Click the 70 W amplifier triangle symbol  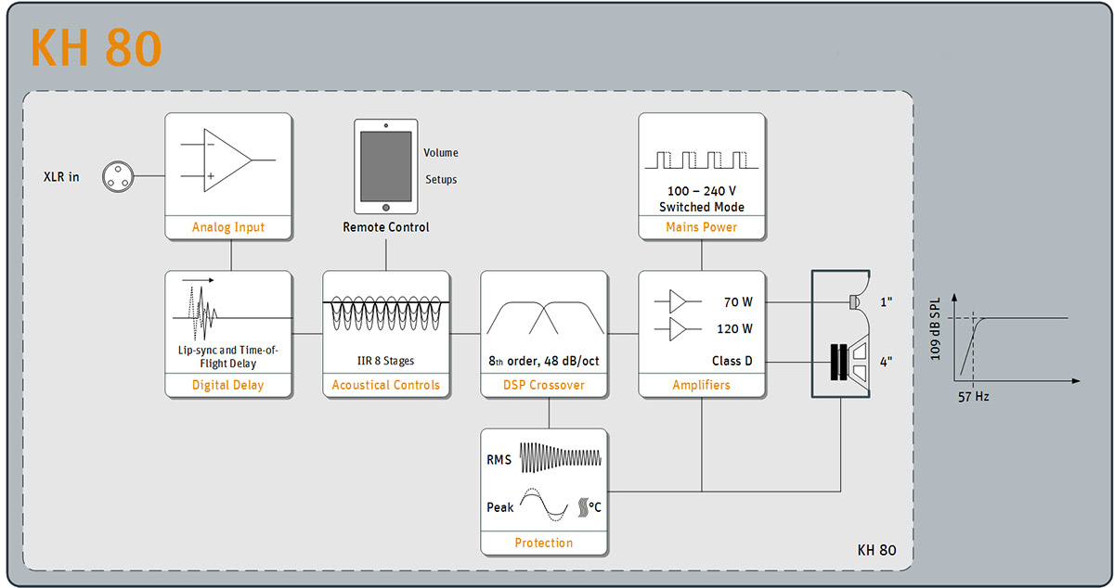click(x=676, y=301)
